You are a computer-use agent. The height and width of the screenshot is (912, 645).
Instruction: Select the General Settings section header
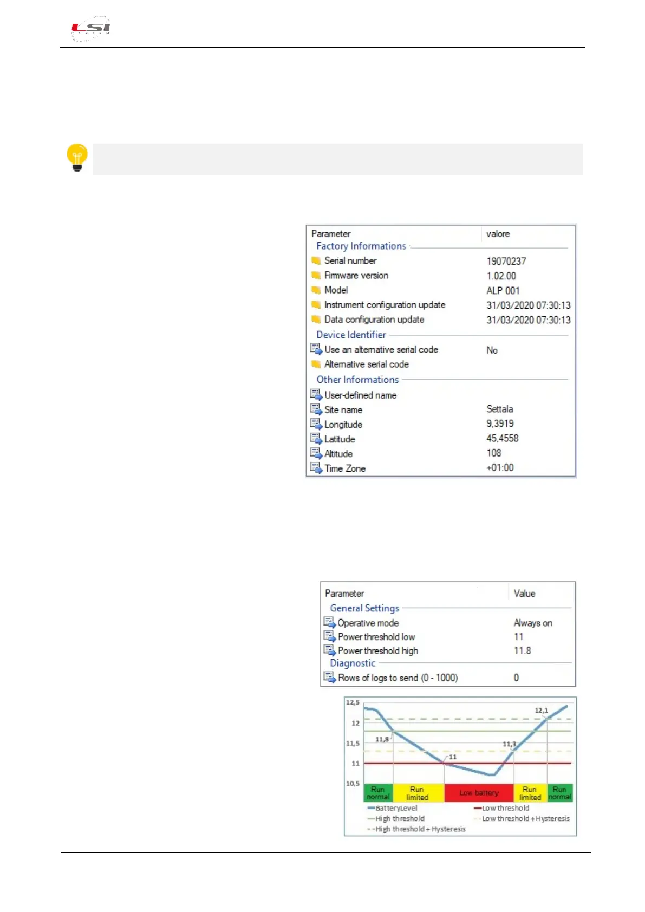coord(364,609)
